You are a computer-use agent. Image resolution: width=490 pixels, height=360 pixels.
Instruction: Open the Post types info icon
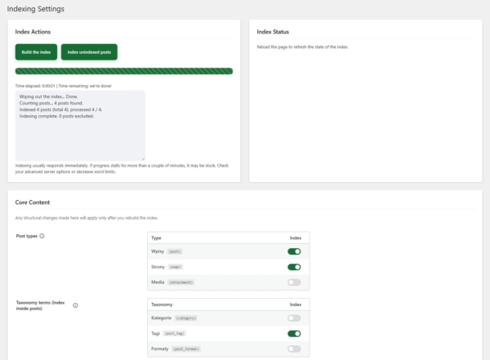pos(42,236)
